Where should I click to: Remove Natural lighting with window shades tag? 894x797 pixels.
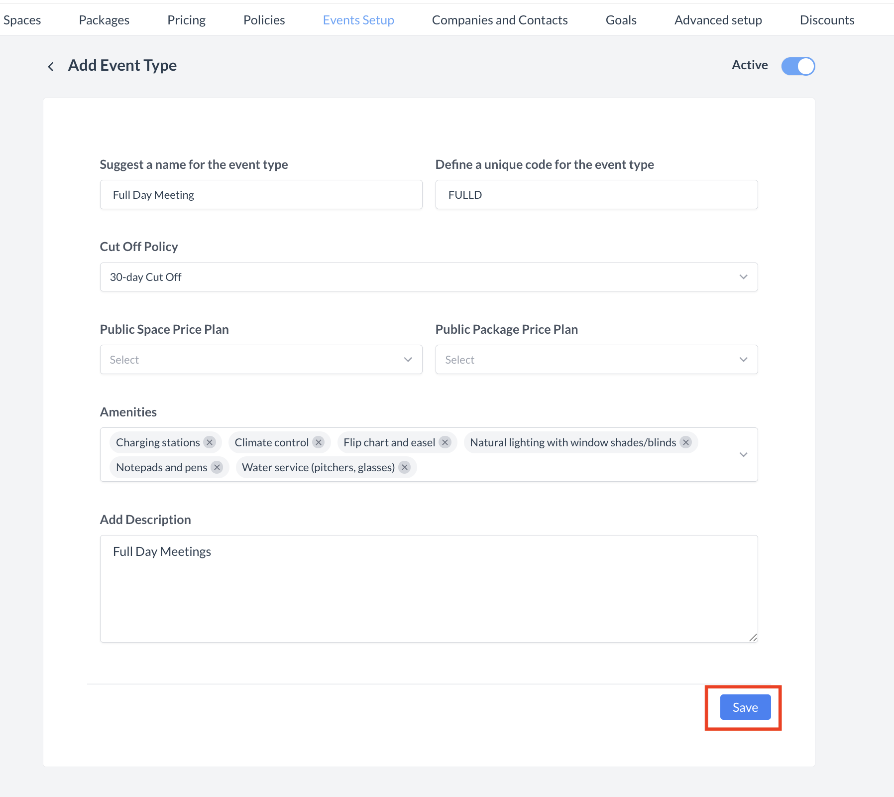[686, 442]
